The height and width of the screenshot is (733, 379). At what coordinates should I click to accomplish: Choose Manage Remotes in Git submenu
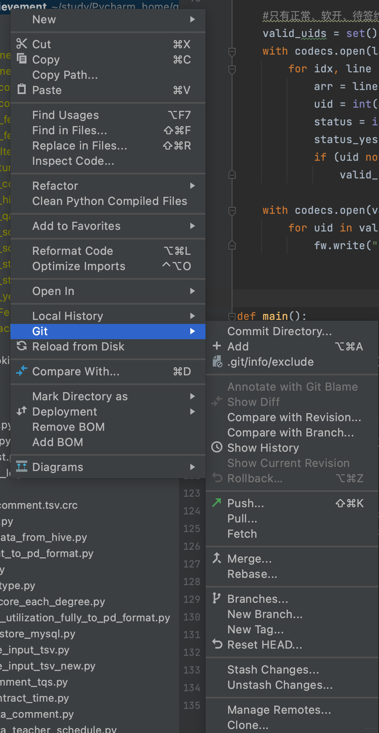pyautogui.click(x=279, y=710)
